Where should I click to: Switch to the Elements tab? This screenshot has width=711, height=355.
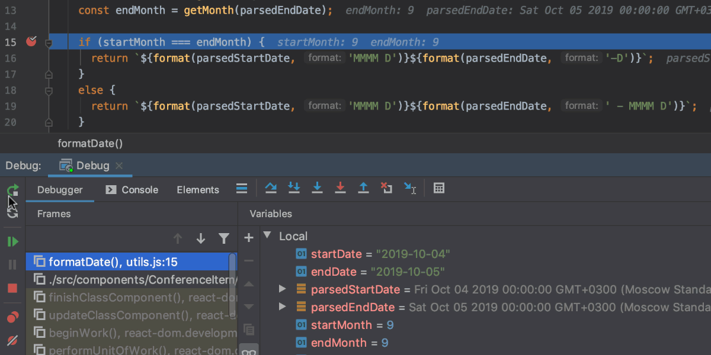pyautogui.click(x=198, y=190)
